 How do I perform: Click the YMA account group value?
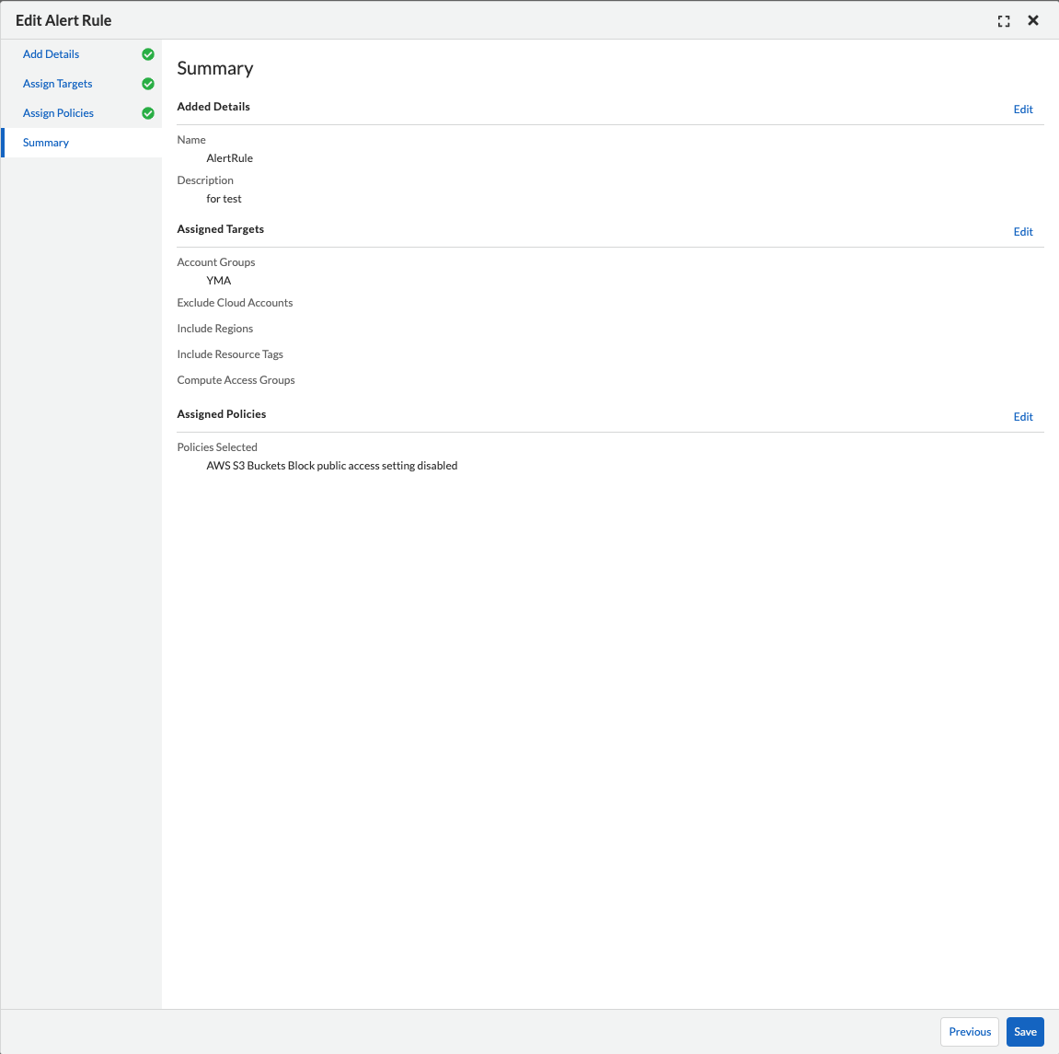[219, 281]
